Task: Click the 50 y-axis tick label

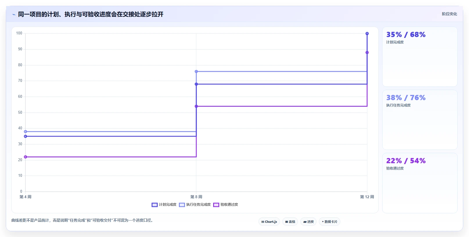Action: pyautogui.click(x=20, y=113)
